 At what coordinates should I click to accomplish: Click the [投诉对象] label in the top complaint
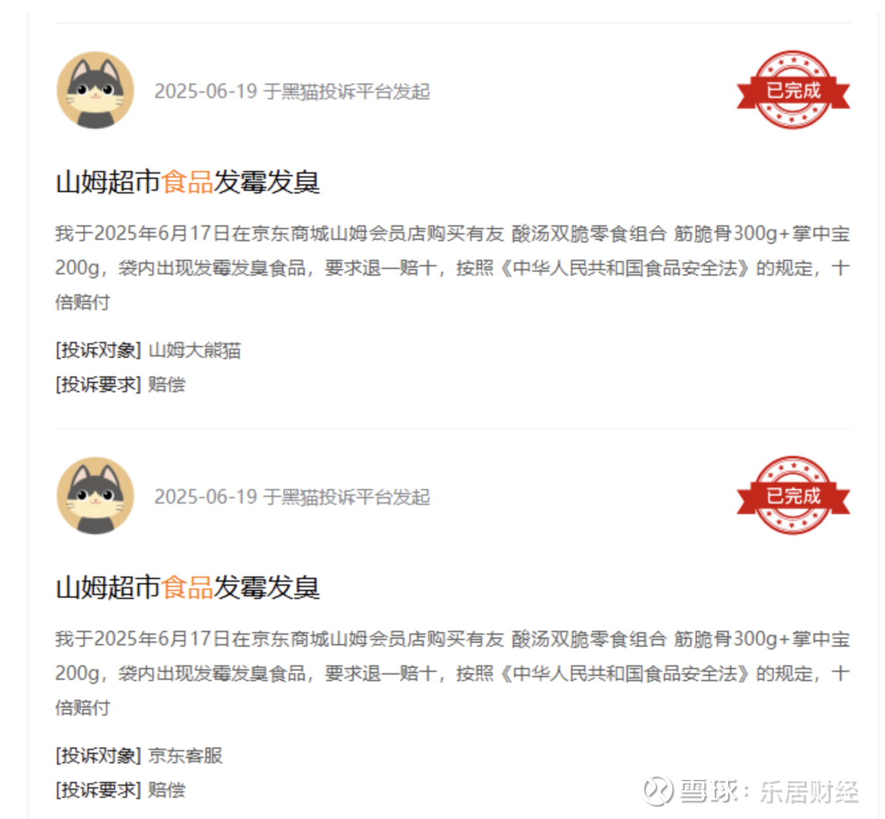pos(98,350)
